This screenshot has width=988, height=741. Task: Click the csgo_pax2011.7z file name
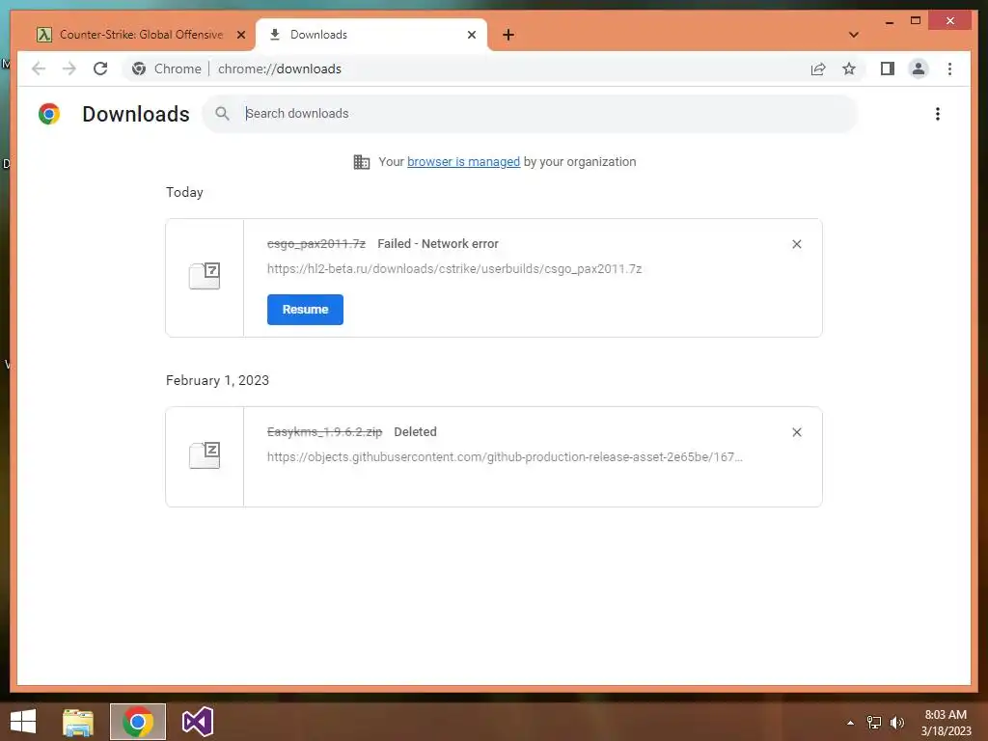click(316, 244)
